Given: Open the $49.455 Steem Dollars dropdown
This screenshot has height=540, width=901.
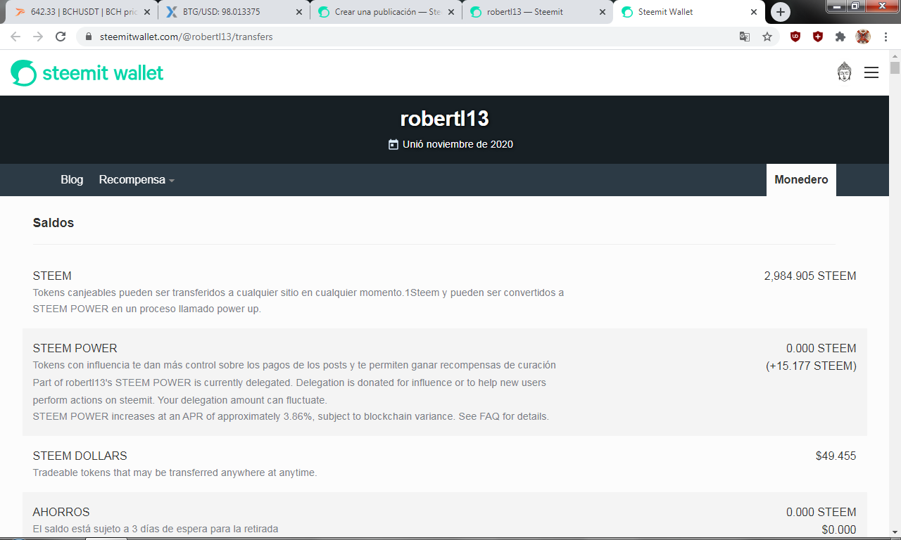Looking at the screenshot, I should (x=836, y=456).
